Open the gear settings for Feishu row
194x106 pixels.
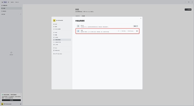[x=137, y=31]
